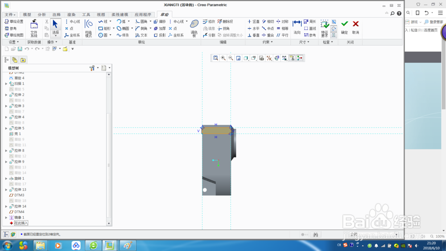This screenshot has width=446, height=251.
Task: Click the 拐角 corner tool
Action: pyautogui.click(x=223, y=29)
